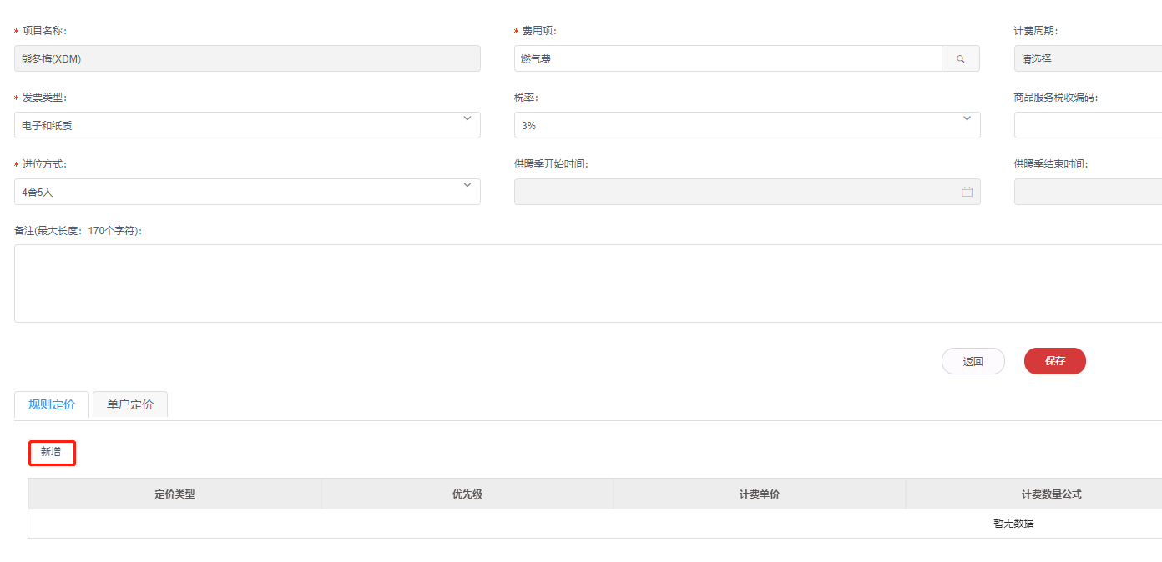Click the 商品服务税收编码 input field
Viewport: 1162px width, 562px height.
click(x=1087, y=125)
